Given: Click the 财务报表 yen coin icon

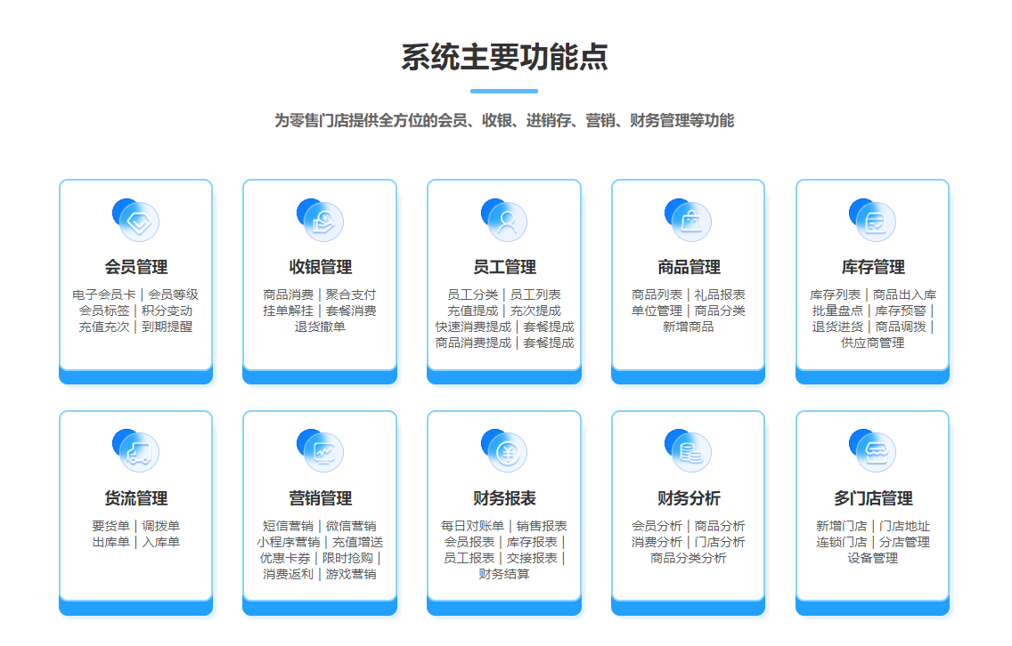Looking at the screenshot, I should coord(504,451).
